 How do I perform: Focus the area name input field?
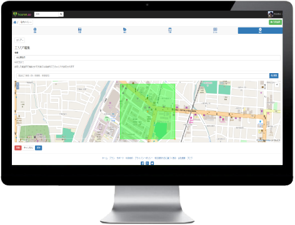click(147, 57)
